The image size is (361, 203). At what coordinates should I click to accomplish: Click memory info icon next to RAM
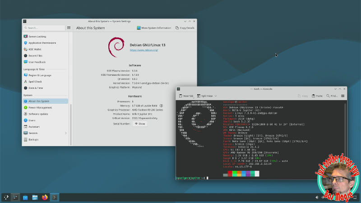pyautogui.click(x=162, y=106)
